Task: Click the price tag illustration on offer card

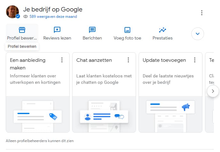Action: [x=53, y=117]
